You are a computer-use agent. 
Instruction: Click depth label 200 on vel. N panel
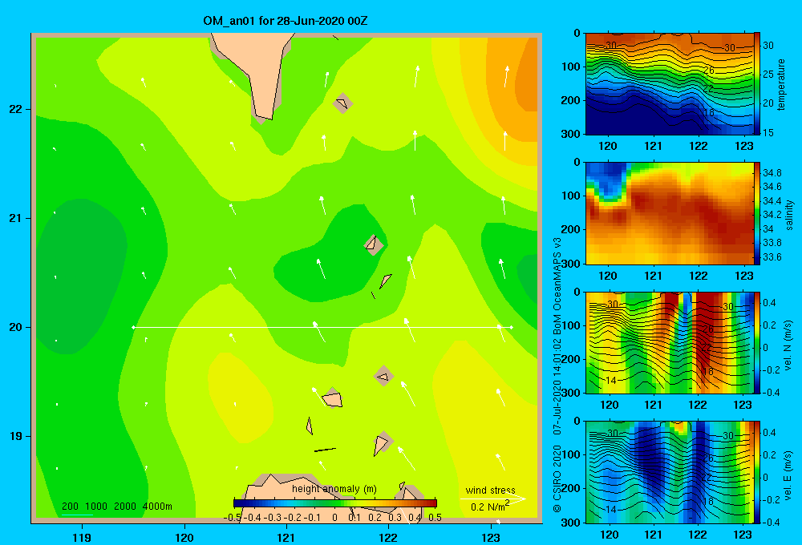point(571,359)
